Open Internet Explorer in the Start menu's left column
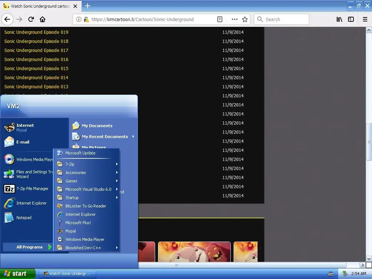The image size is (372, 279). pyautogui.click(x=28, y=203)
